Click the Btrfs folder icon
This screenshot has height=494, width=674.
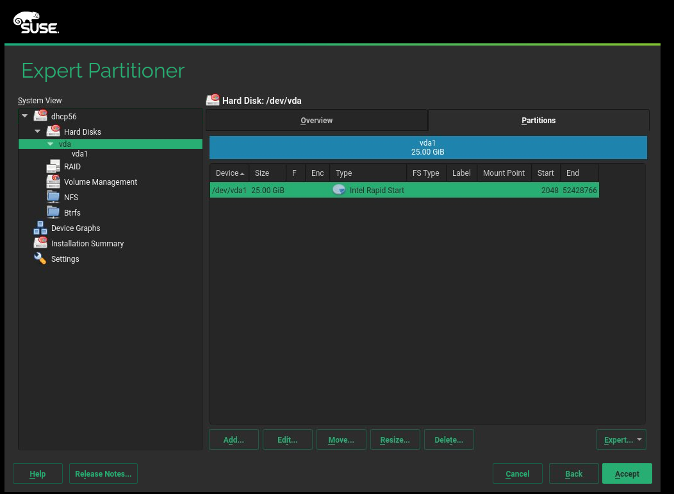pos(53,212)
